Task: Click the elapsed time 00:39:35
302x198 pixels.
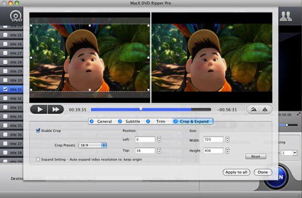Action: tap(77, 110)
